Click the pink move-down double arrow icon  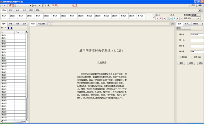click(161, 19)
